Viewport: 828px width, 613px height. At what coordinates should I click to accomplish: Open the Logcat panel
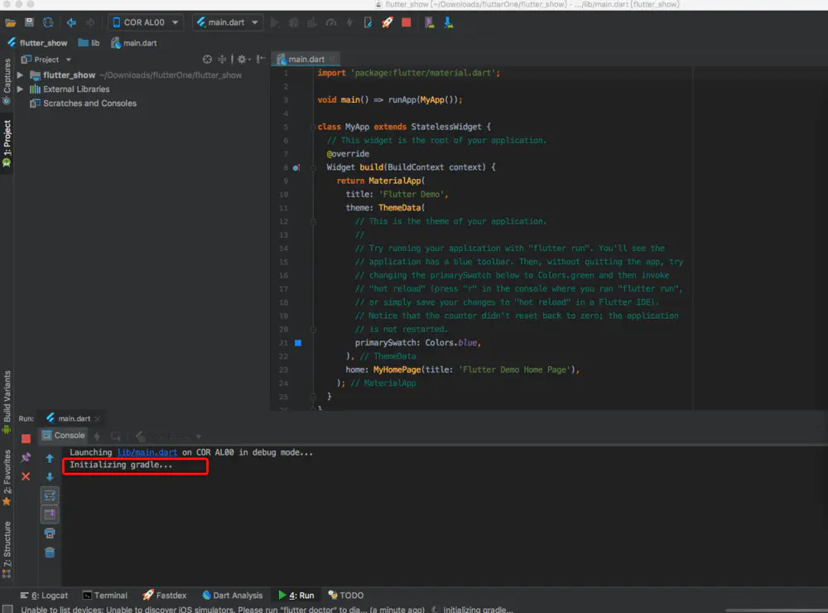pyautogui.click(x=43, y=595)
